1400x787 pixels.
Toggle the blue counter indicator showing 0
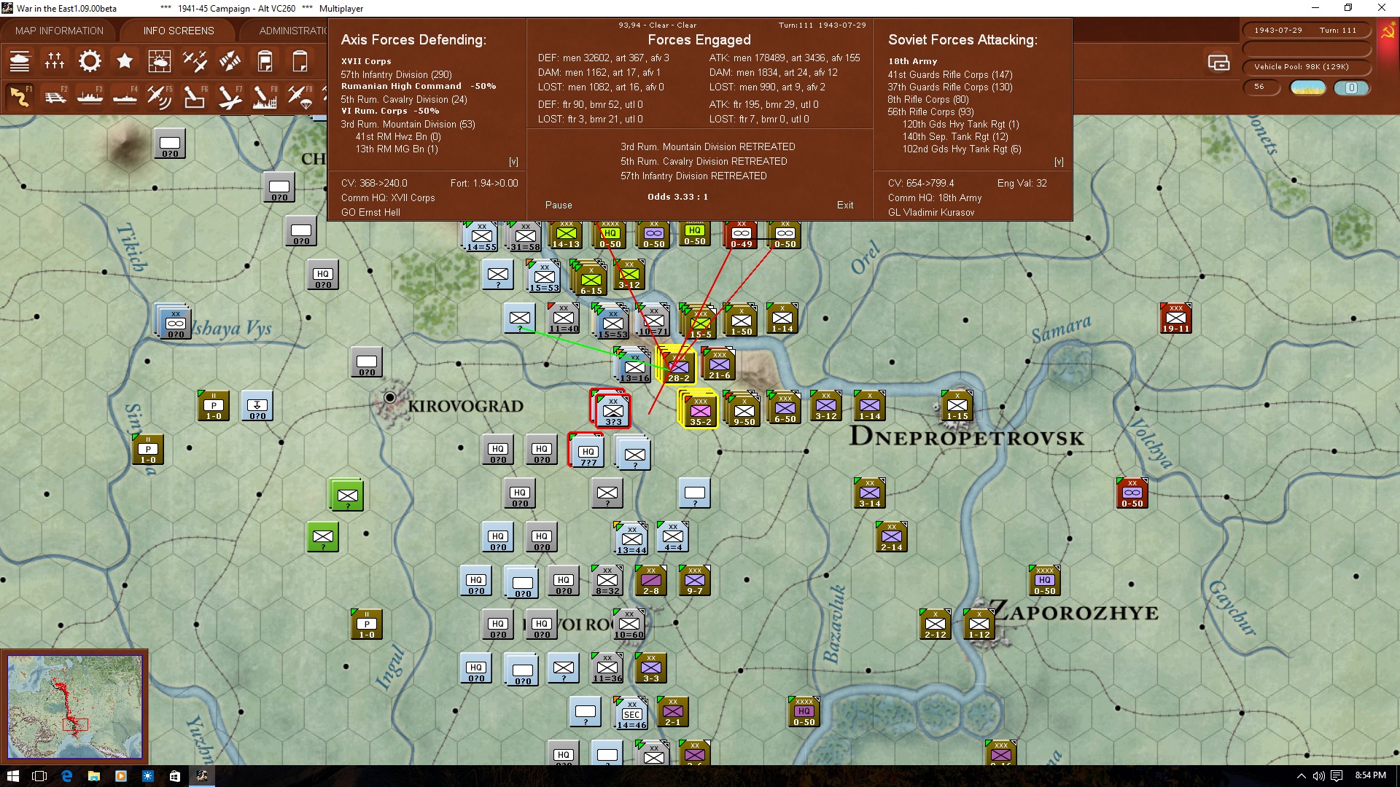point(1351,88)
